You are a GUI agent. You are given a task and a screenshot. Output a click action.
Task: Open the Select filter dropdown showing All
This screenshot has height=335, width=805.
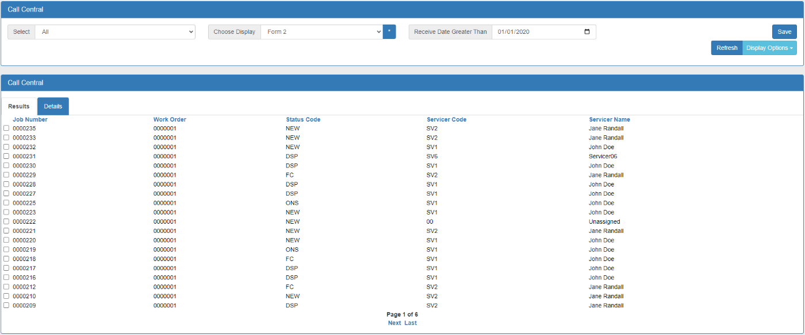point(115,32)
